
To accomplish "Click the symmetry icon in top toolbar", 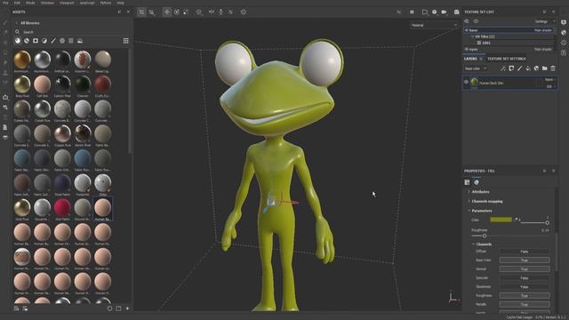I will coord(212,12).
